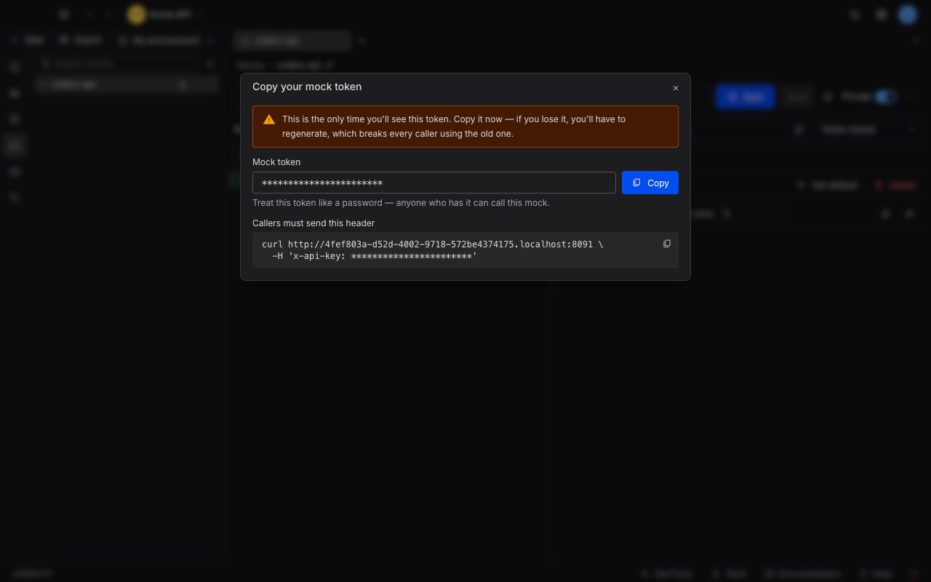Copy the curl command with code block icon
931x582 pixels.
667,244
